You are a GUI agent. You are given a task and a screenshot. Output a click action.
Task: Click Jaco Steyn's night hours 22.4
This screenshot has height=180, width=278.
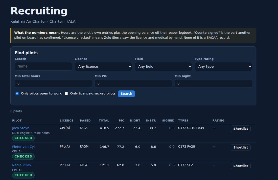tap(136, 128)
